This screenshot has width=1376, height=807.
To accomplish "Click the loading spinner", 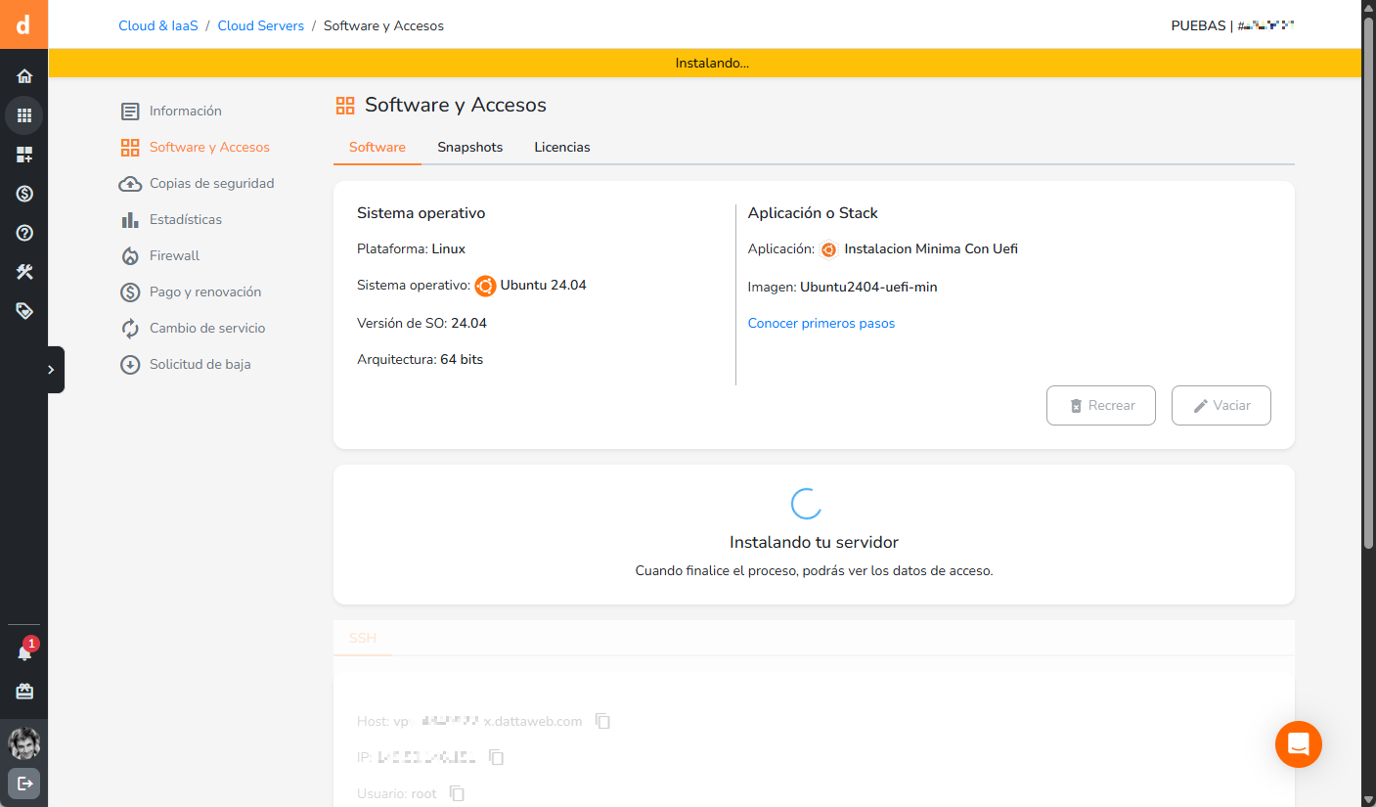I will click(806, 503).
